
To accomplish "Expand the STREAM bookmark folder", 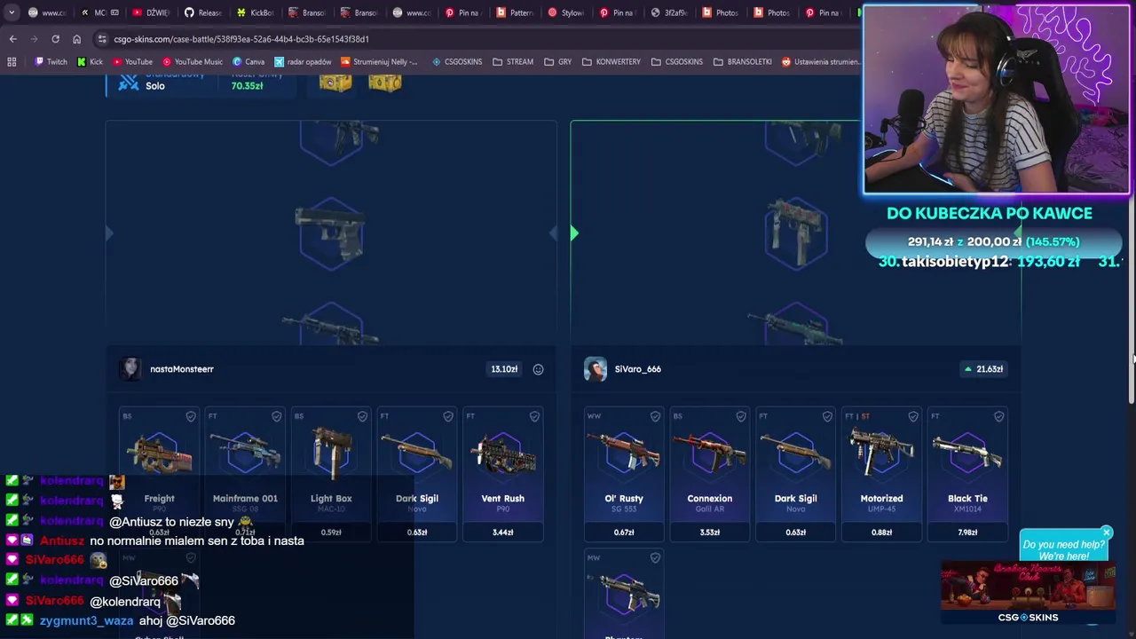I will pos(513,62).
